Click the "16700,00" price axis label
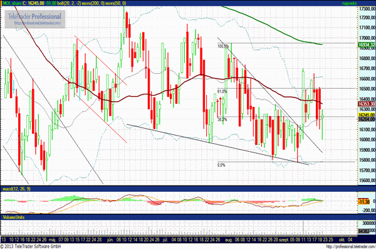The width and height of the screenshot is (376, 250). click(367, 68)
